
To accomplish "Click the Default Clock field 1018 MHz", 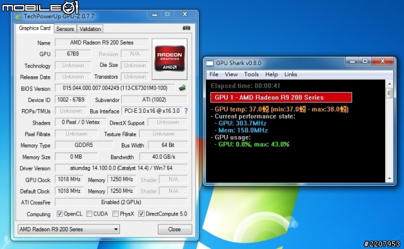I will coord(69,191).
